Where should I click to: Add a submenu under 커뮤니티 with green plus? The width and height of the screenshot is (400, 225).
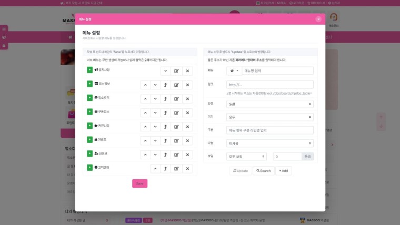coord(89,126)
